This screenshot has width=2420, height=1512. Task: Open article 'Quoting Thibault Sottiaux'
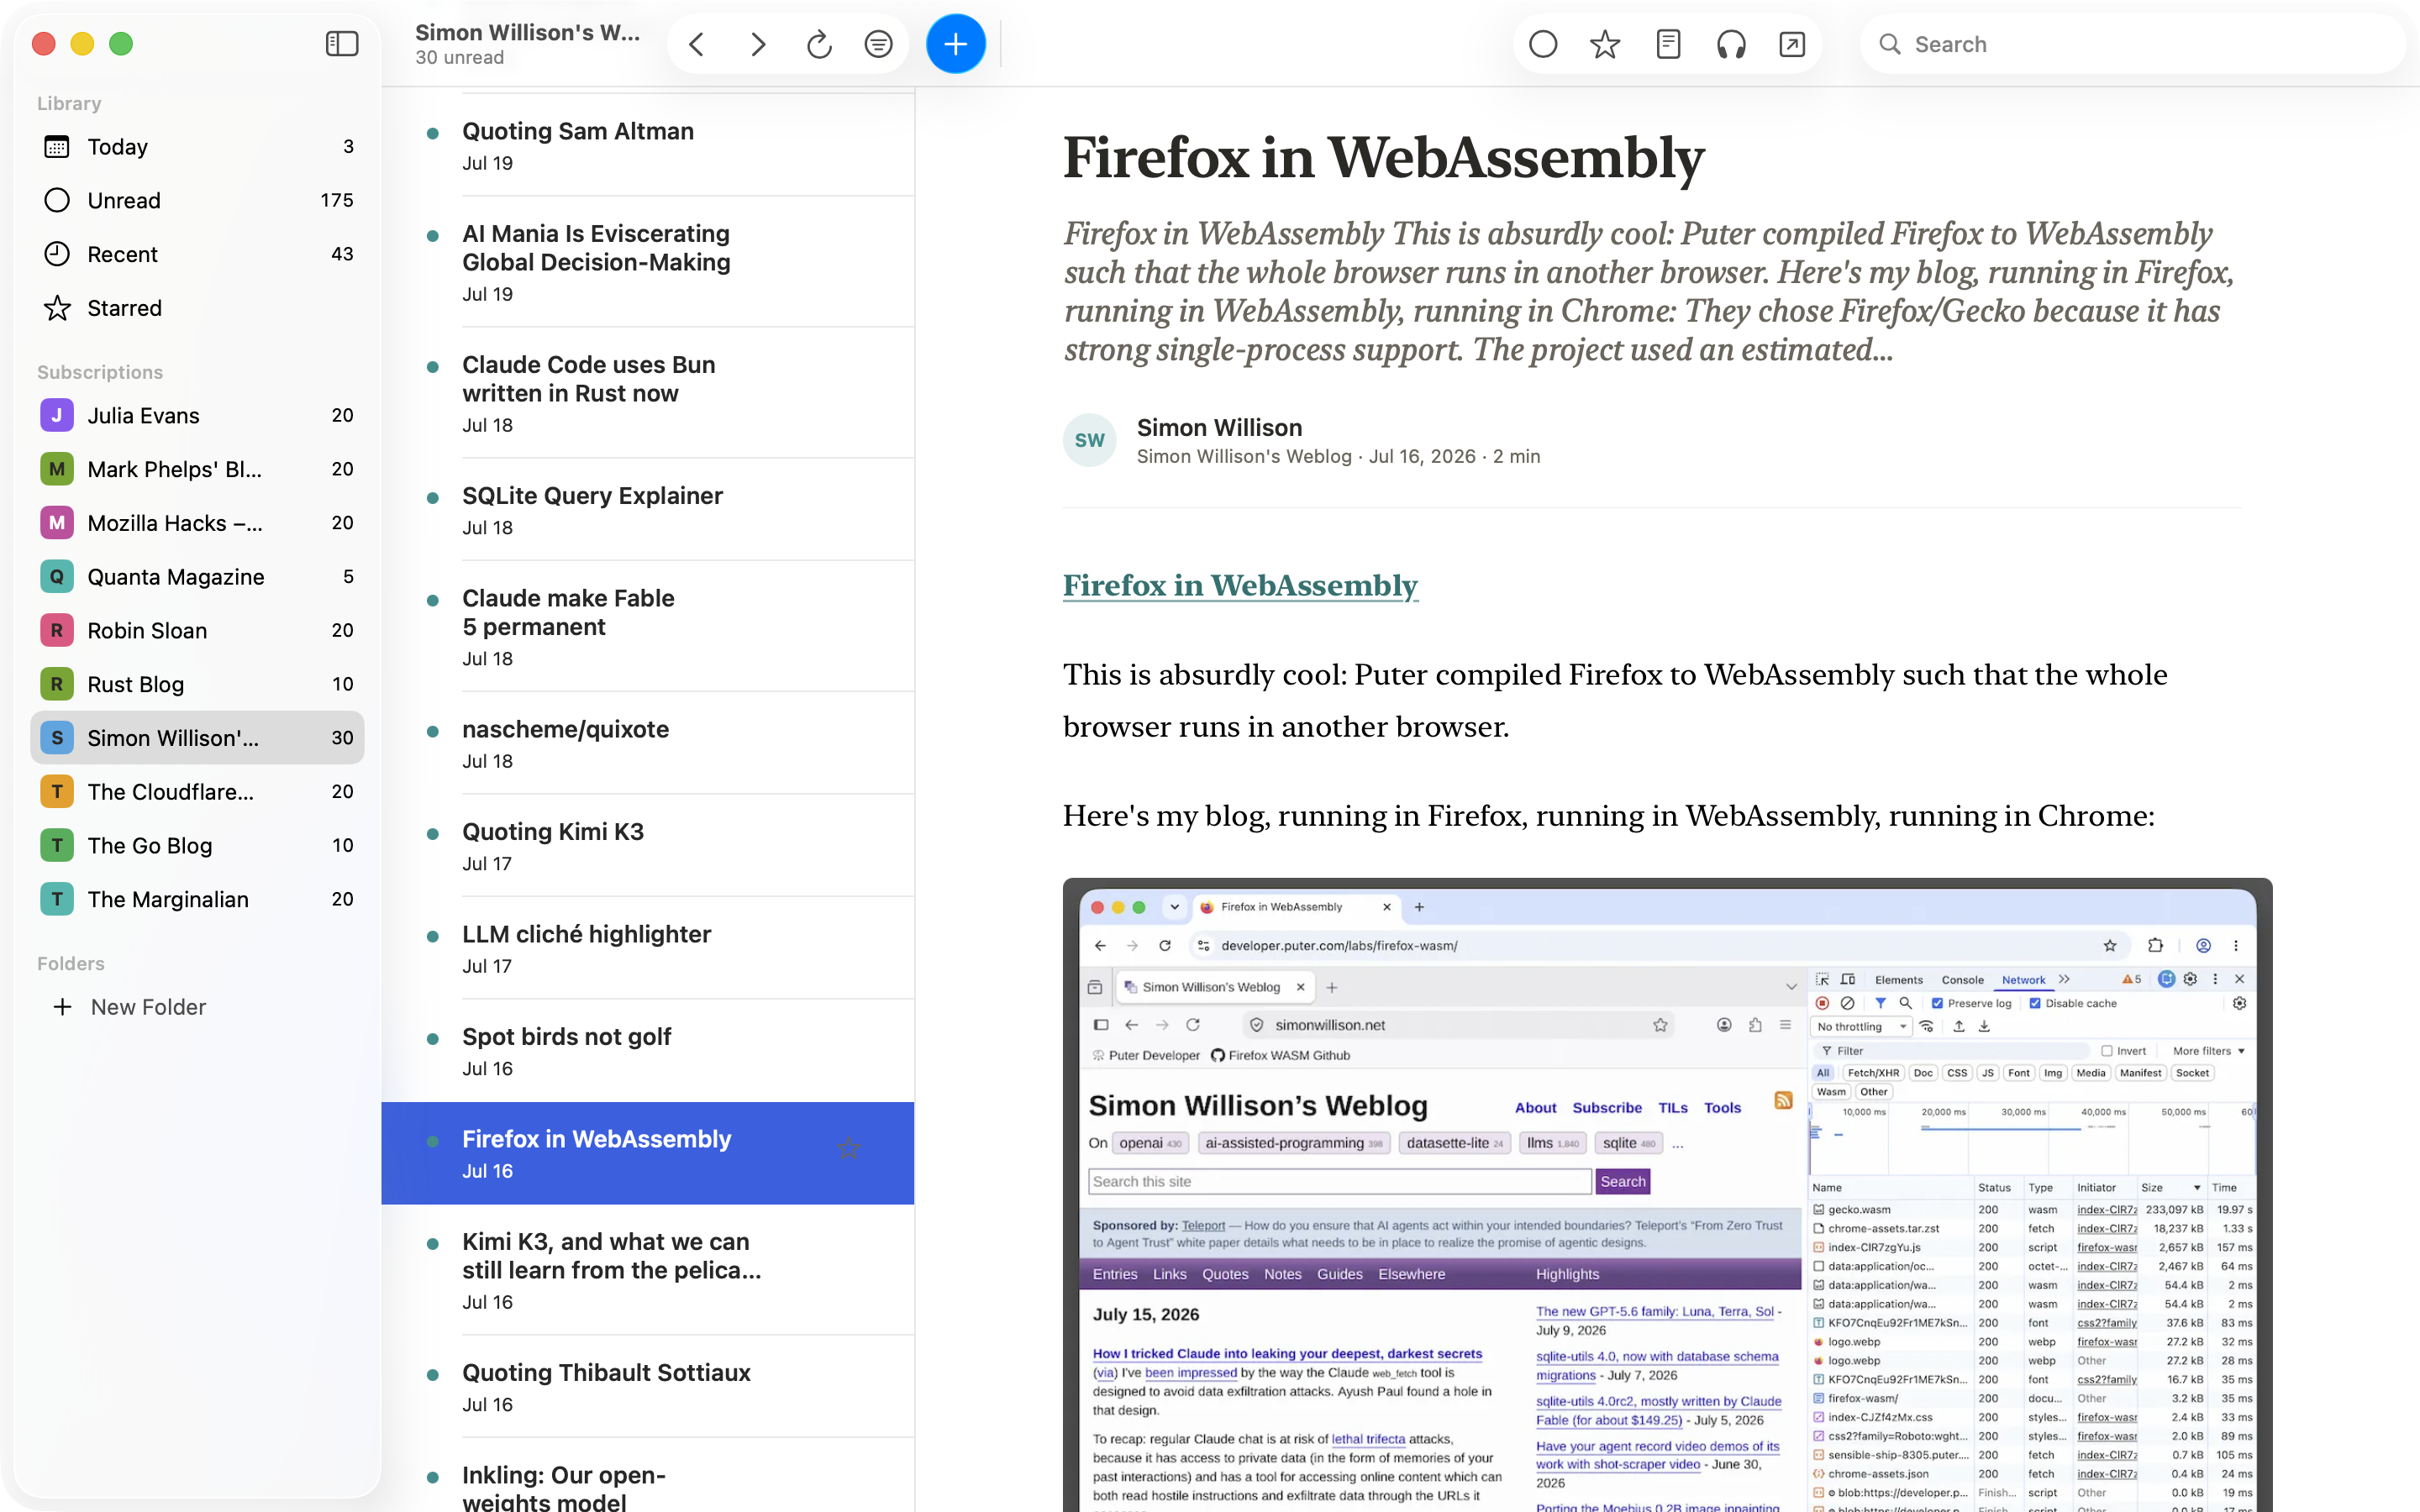(648, 1387)
